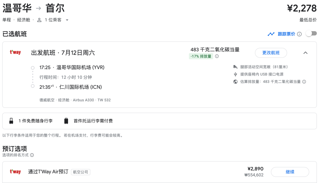Click the USB power icon

(x=235, y=74)
